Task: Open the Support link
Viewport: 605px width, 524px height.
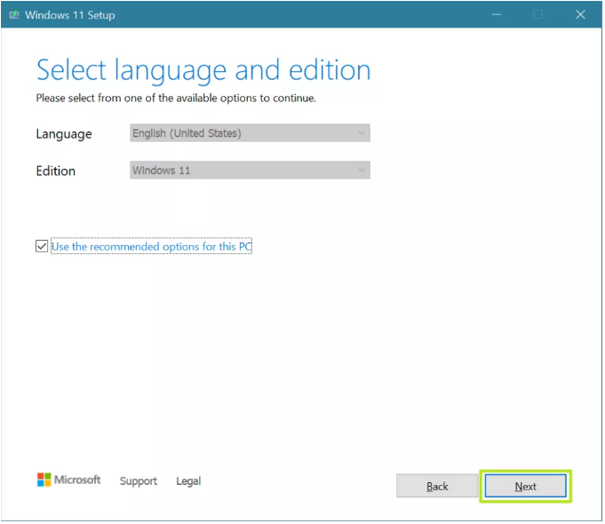Action: (x=139, y=482)
